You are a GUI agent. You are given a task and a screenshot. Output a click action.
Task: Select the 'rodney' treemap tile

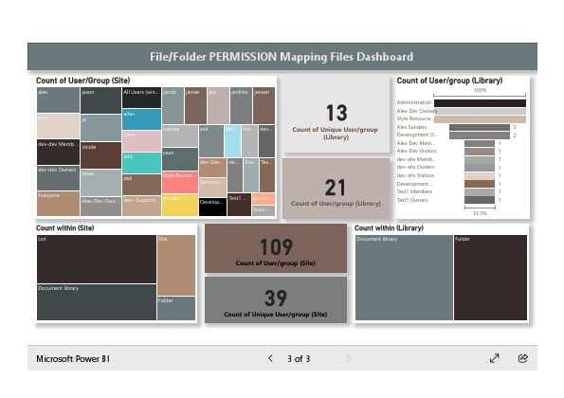pos(180,136)
